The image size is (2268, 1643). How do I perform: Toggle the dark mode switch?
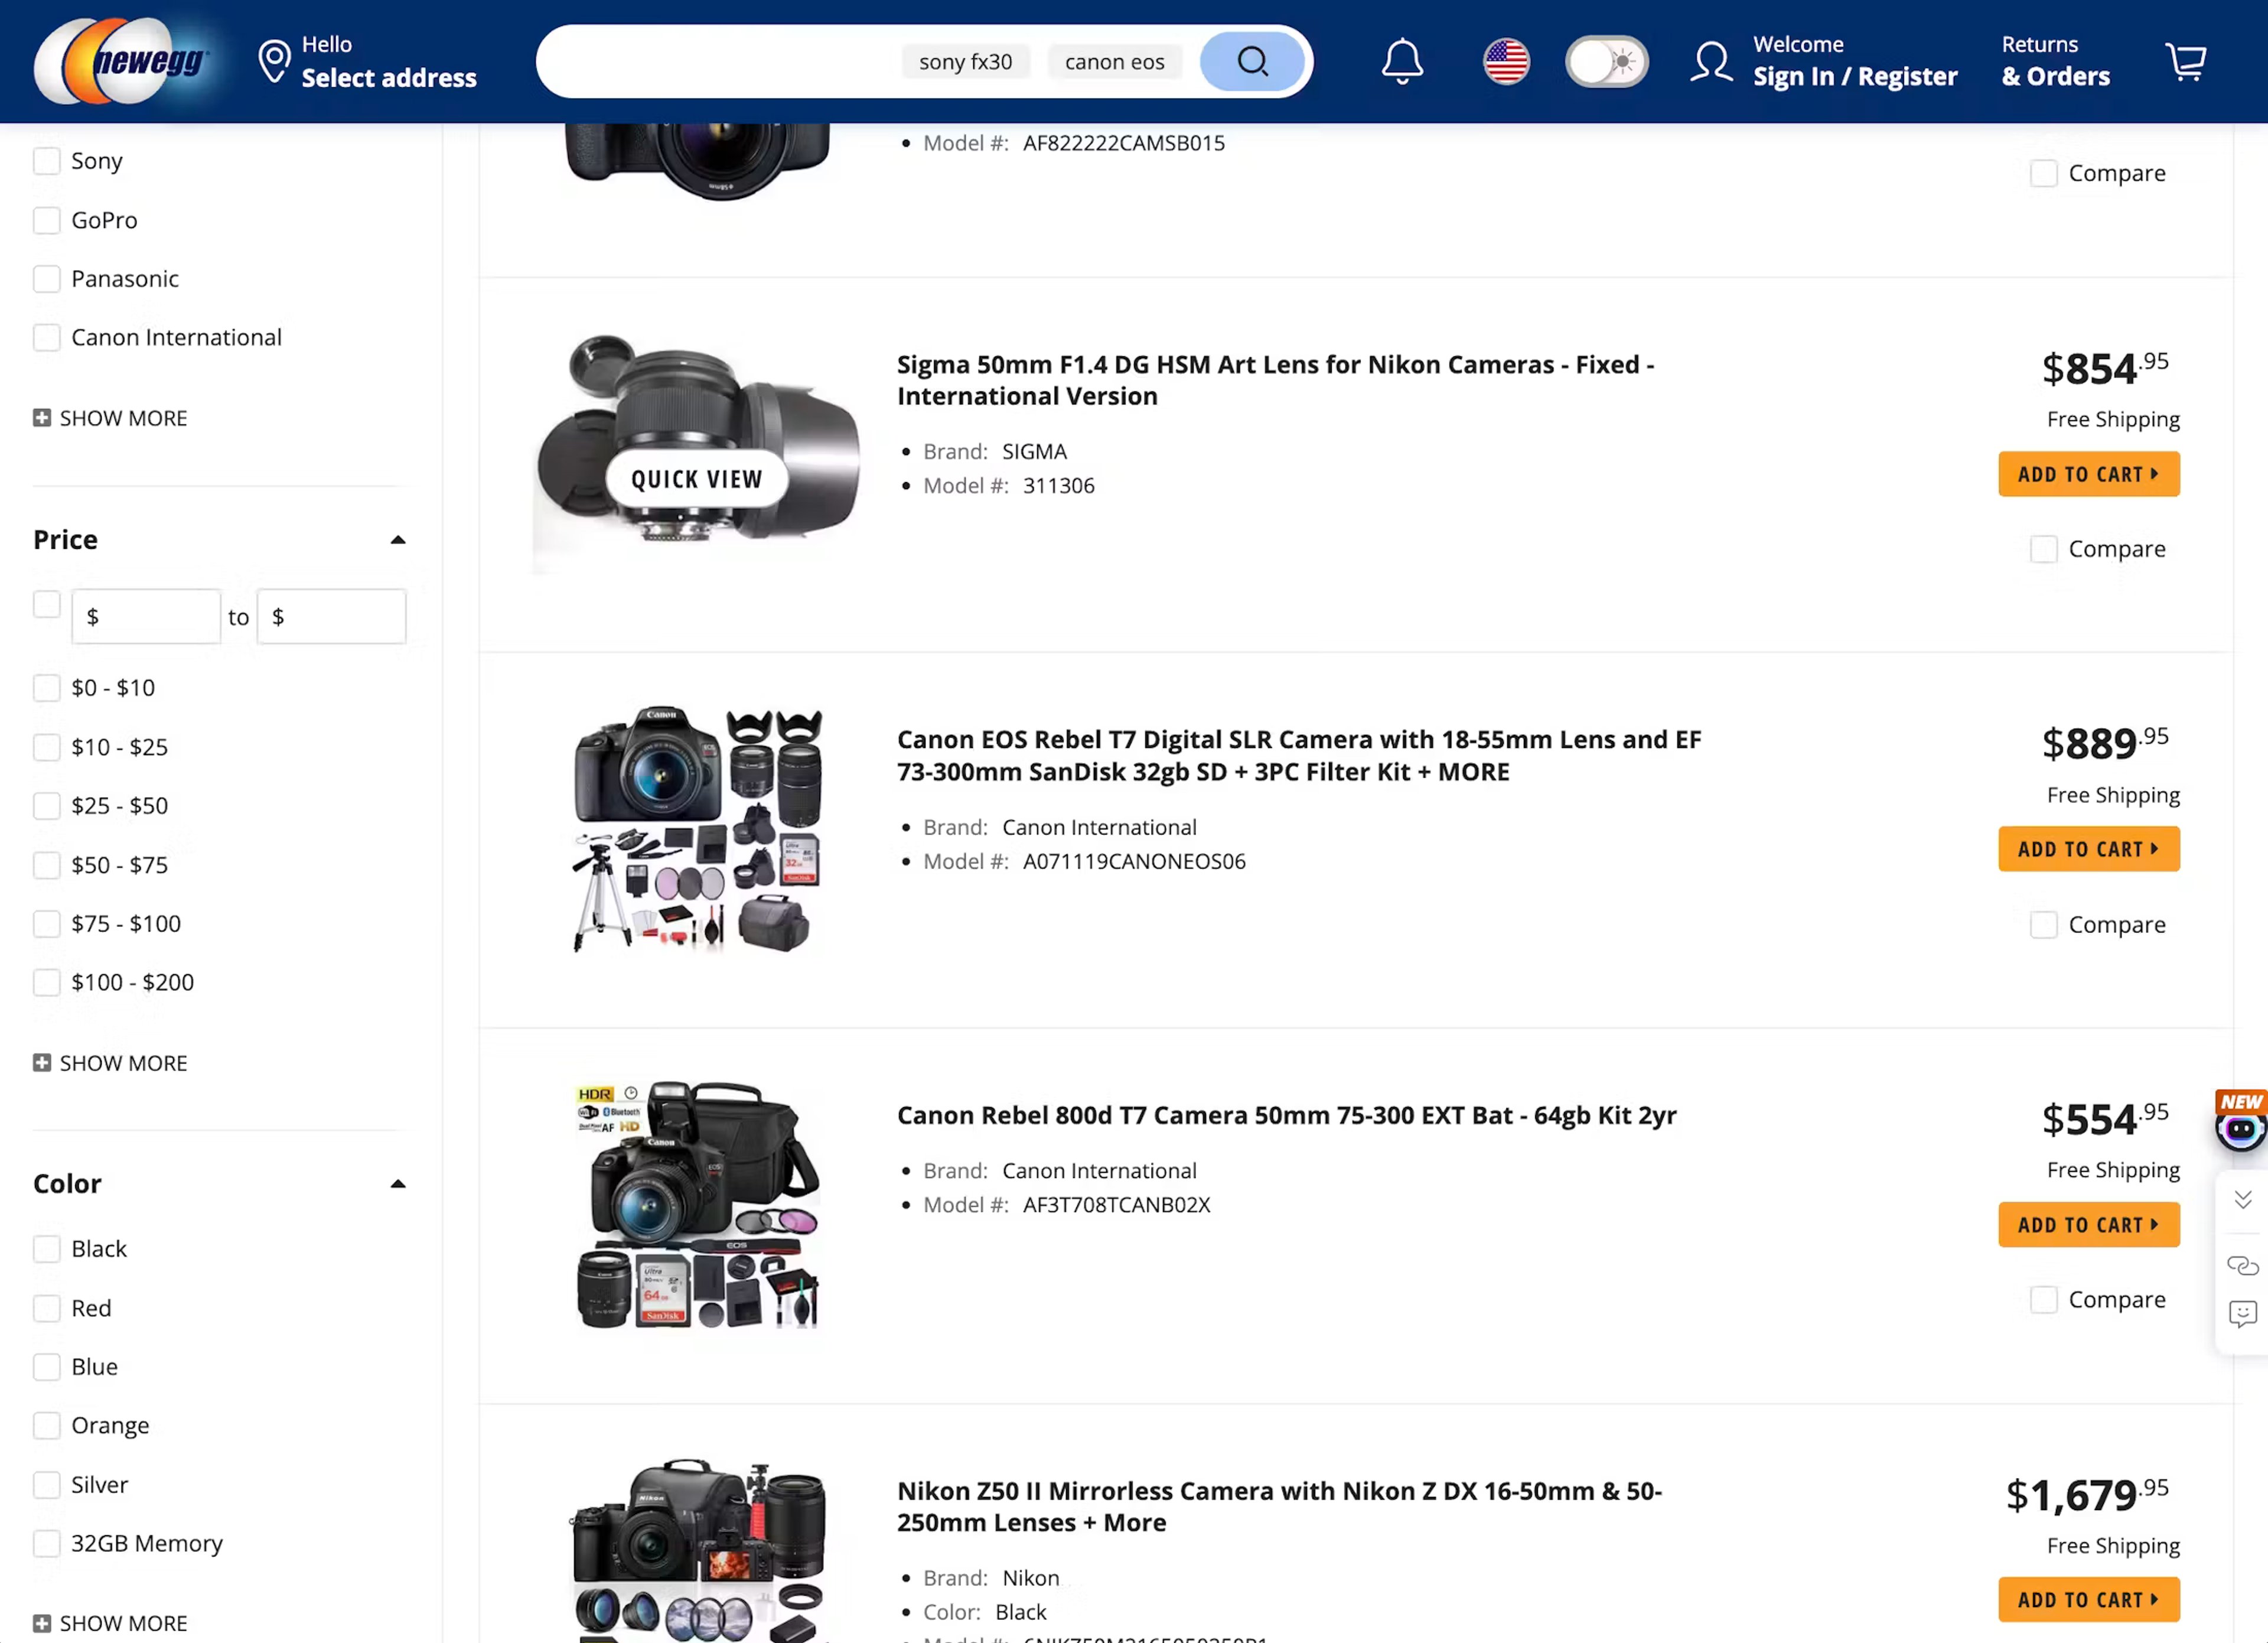point(1606,61)
